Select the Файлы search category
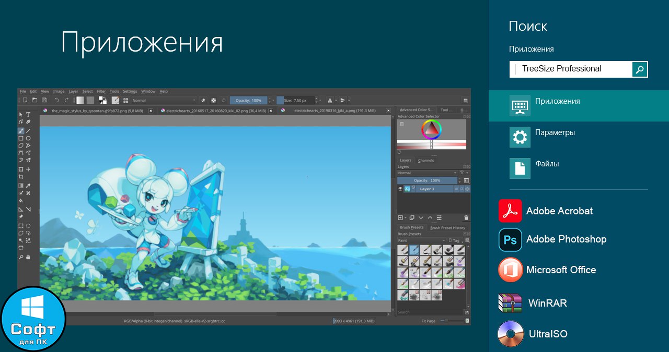The width and height of the screenshot is (669, 352). 579,168
